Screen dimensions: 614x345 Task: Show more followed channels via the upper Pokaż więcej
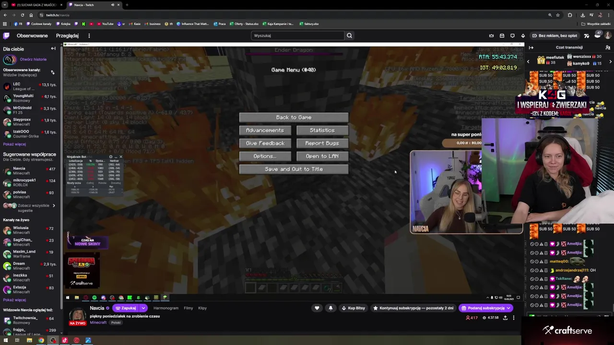pyautogui.click(x=14, y=144)
